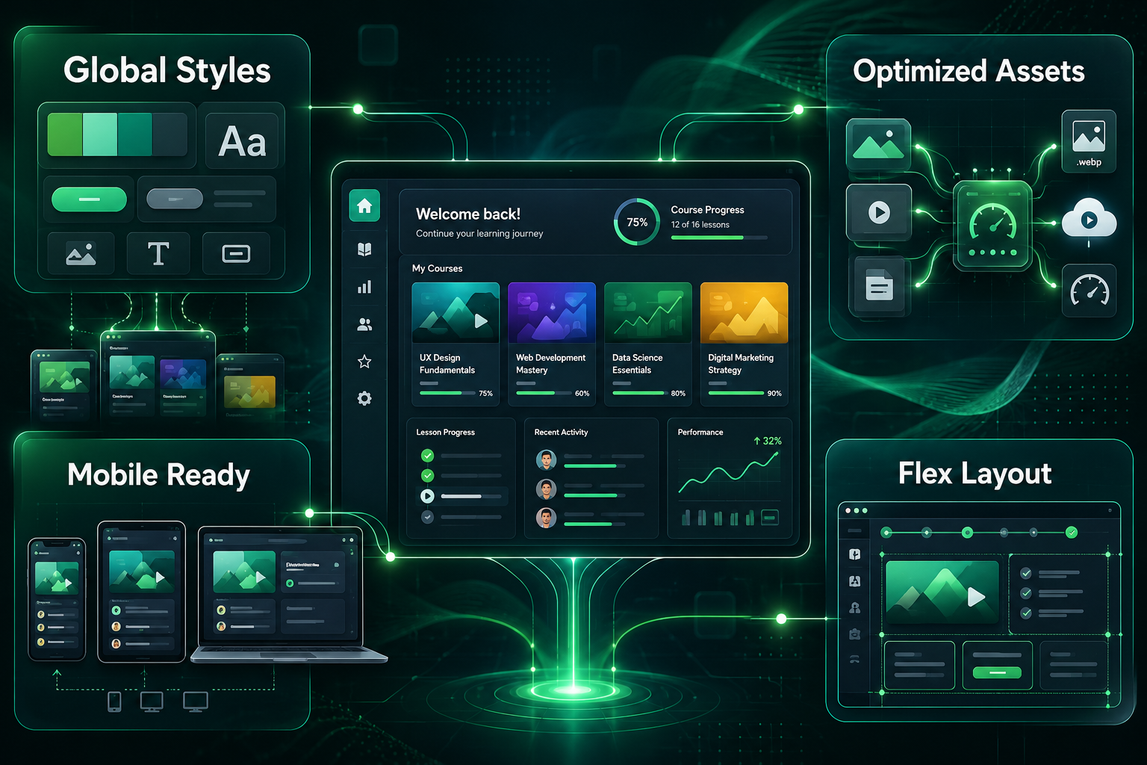1147x765 pixels.
Task: Open Home in the dashboard sidebar
Action: [364, 206]
